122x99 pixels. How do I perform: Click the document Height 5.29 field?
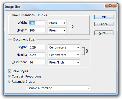pos(37,55)
